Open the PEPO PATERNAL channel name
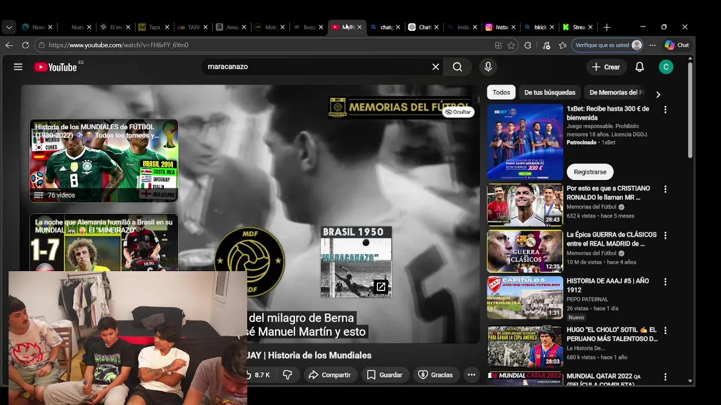 click(x=588, y=299)
